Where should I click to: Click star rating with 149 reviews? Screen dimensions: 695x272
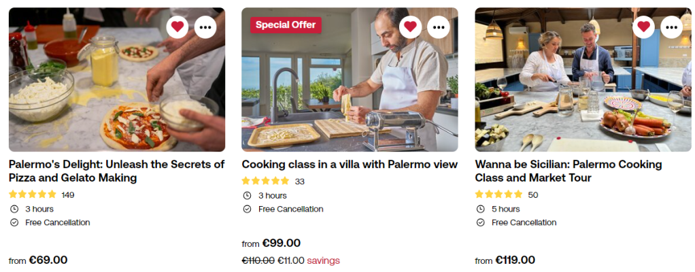click(x=33, y=194)
